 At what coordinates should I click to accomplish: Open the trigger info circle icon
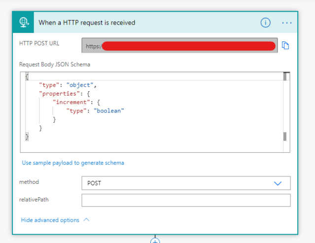tap(265, 23)
